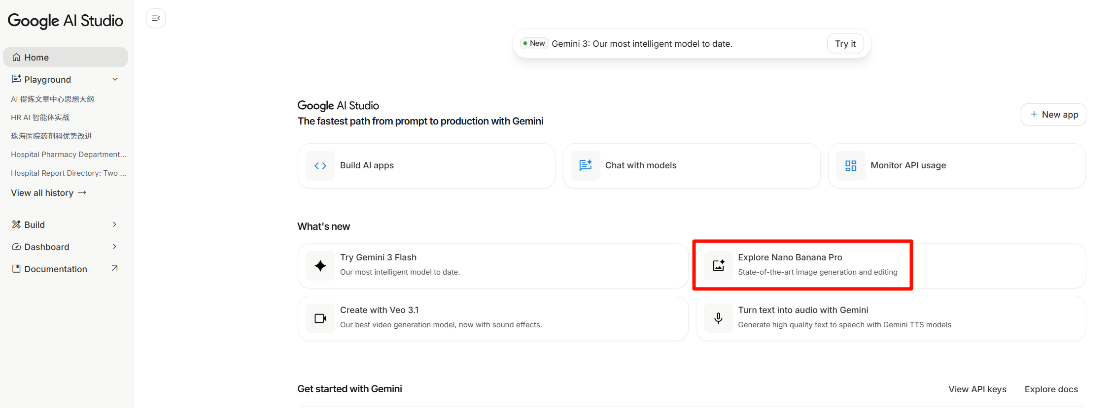This screenshot has width=1113, height=408.
Task: Create a New app
Action: [x=1053, y=115]
